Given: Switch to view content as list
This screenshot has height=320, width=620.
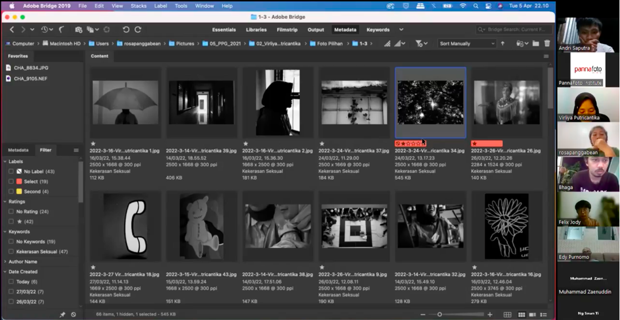Looking at the screenshot, I should tap(544, 315).
